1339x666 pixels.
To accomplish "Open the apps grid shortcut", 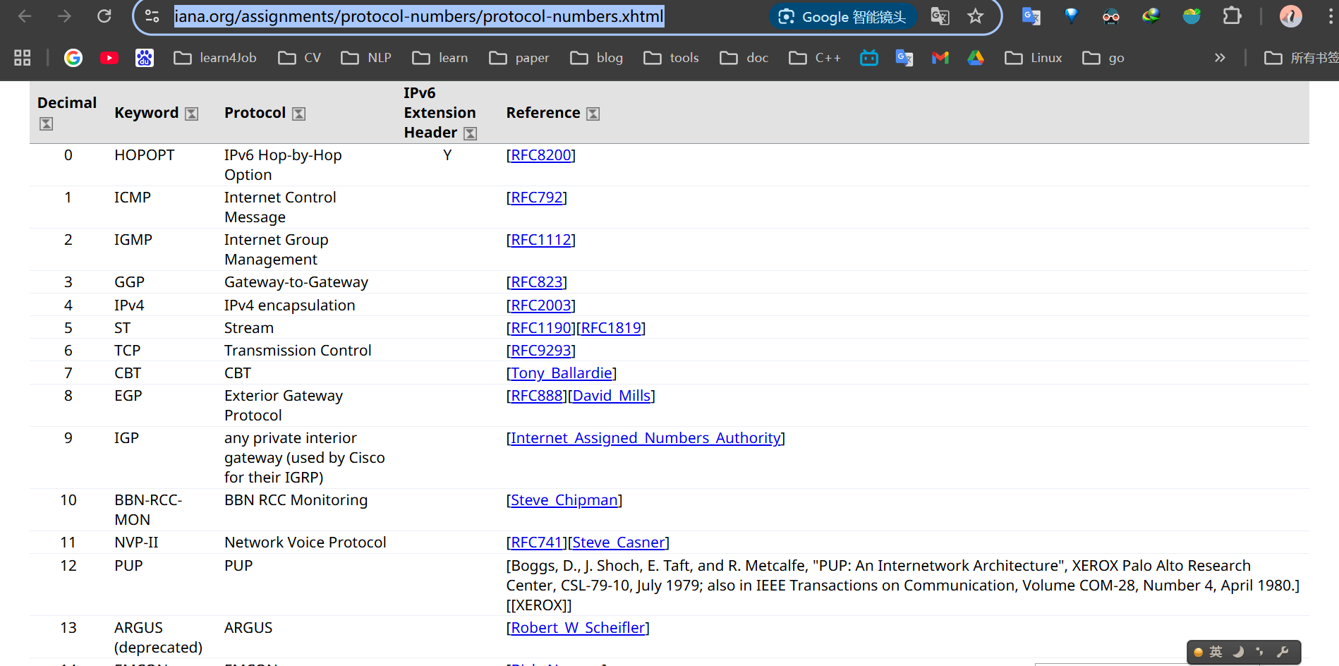I will click(23, 58).
